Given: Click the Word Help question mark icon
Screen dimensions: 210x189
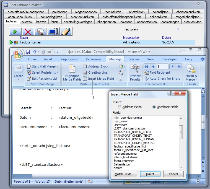Looking at the screenshot, I should point(203,59).
